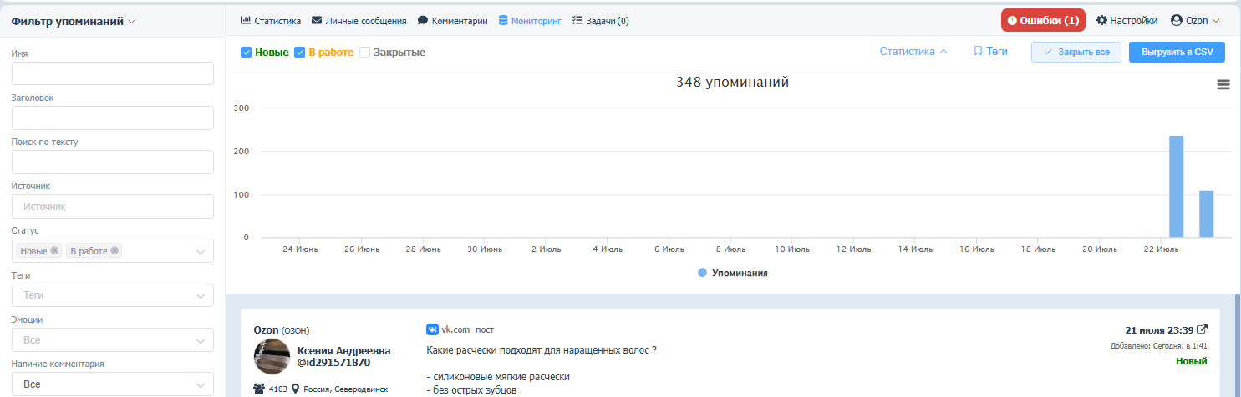Select the Мониторинг menu item
Image resolution: width=1241 pixels, height=397 pixels.
click(x=530, y=21)
